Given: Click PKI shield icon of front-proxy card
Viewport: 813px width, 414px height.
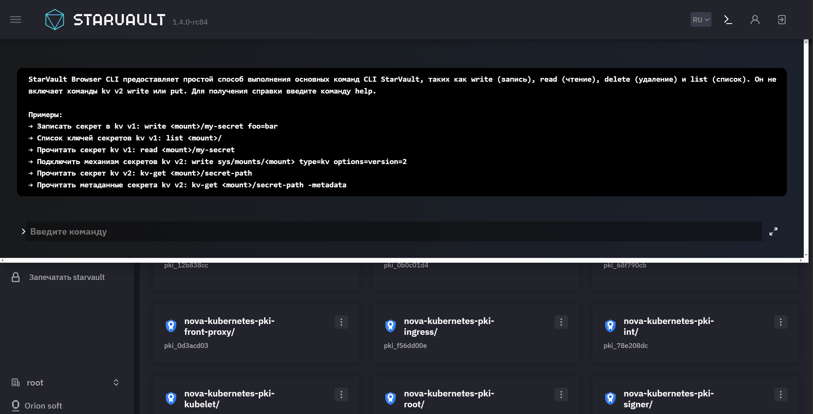Looking at the screenshot, I should [x=171, y=326].
